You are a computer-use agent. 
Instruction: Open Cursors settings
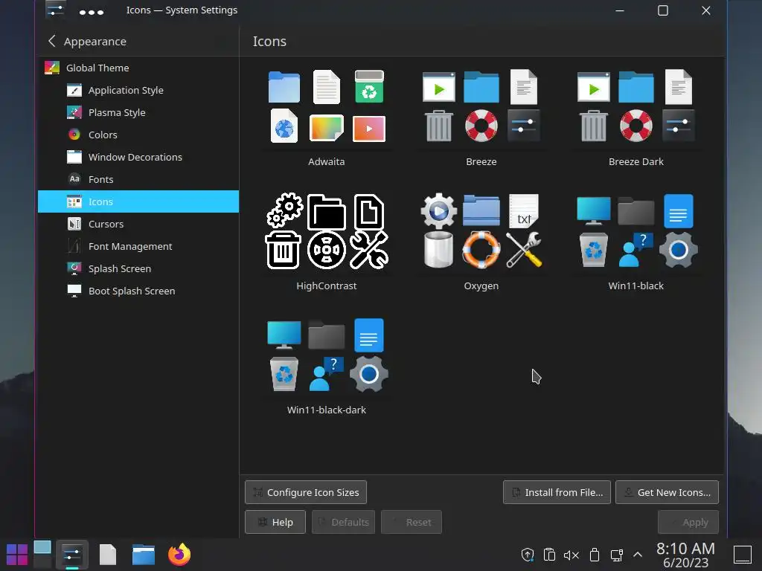coord(138,224)
